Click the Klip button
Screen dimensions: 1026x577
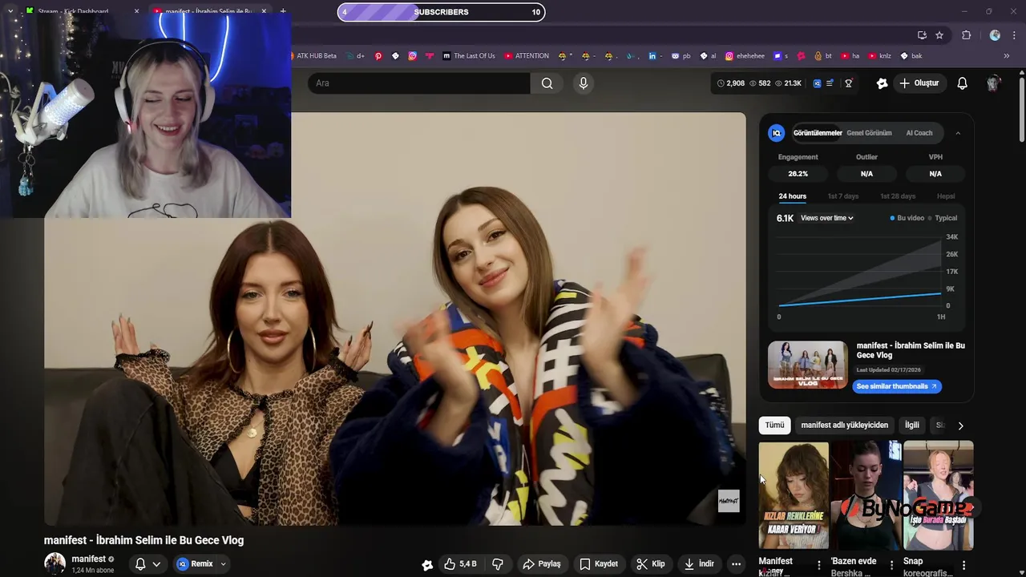click(x=650, y=564)
